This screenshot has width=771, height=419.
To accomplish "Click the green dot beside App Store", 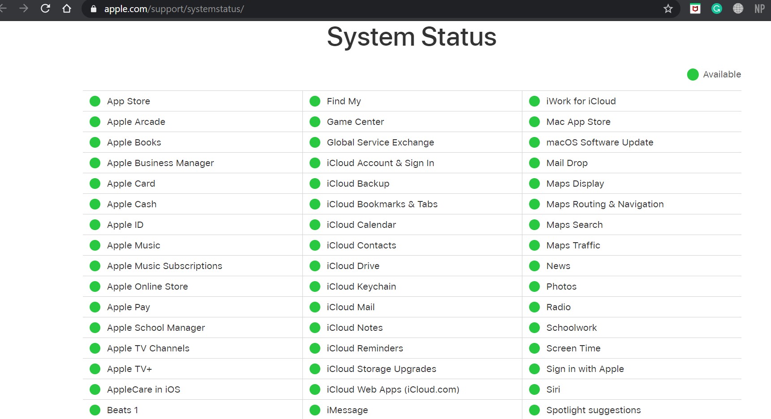I will 95,101.
